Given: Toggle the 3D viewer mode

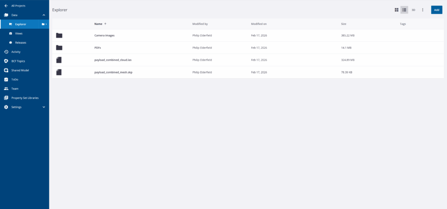Looking at the screenshot, I should [x=413, y=10].
